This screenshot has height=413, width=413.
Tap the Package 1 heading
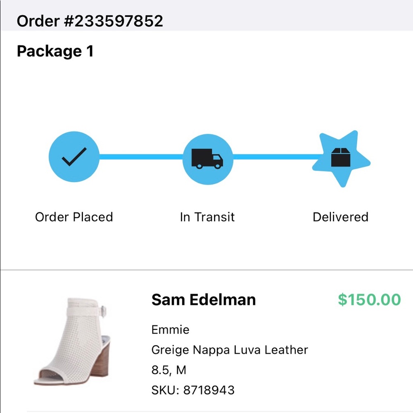pyautogui.click(x=55, y=51)
